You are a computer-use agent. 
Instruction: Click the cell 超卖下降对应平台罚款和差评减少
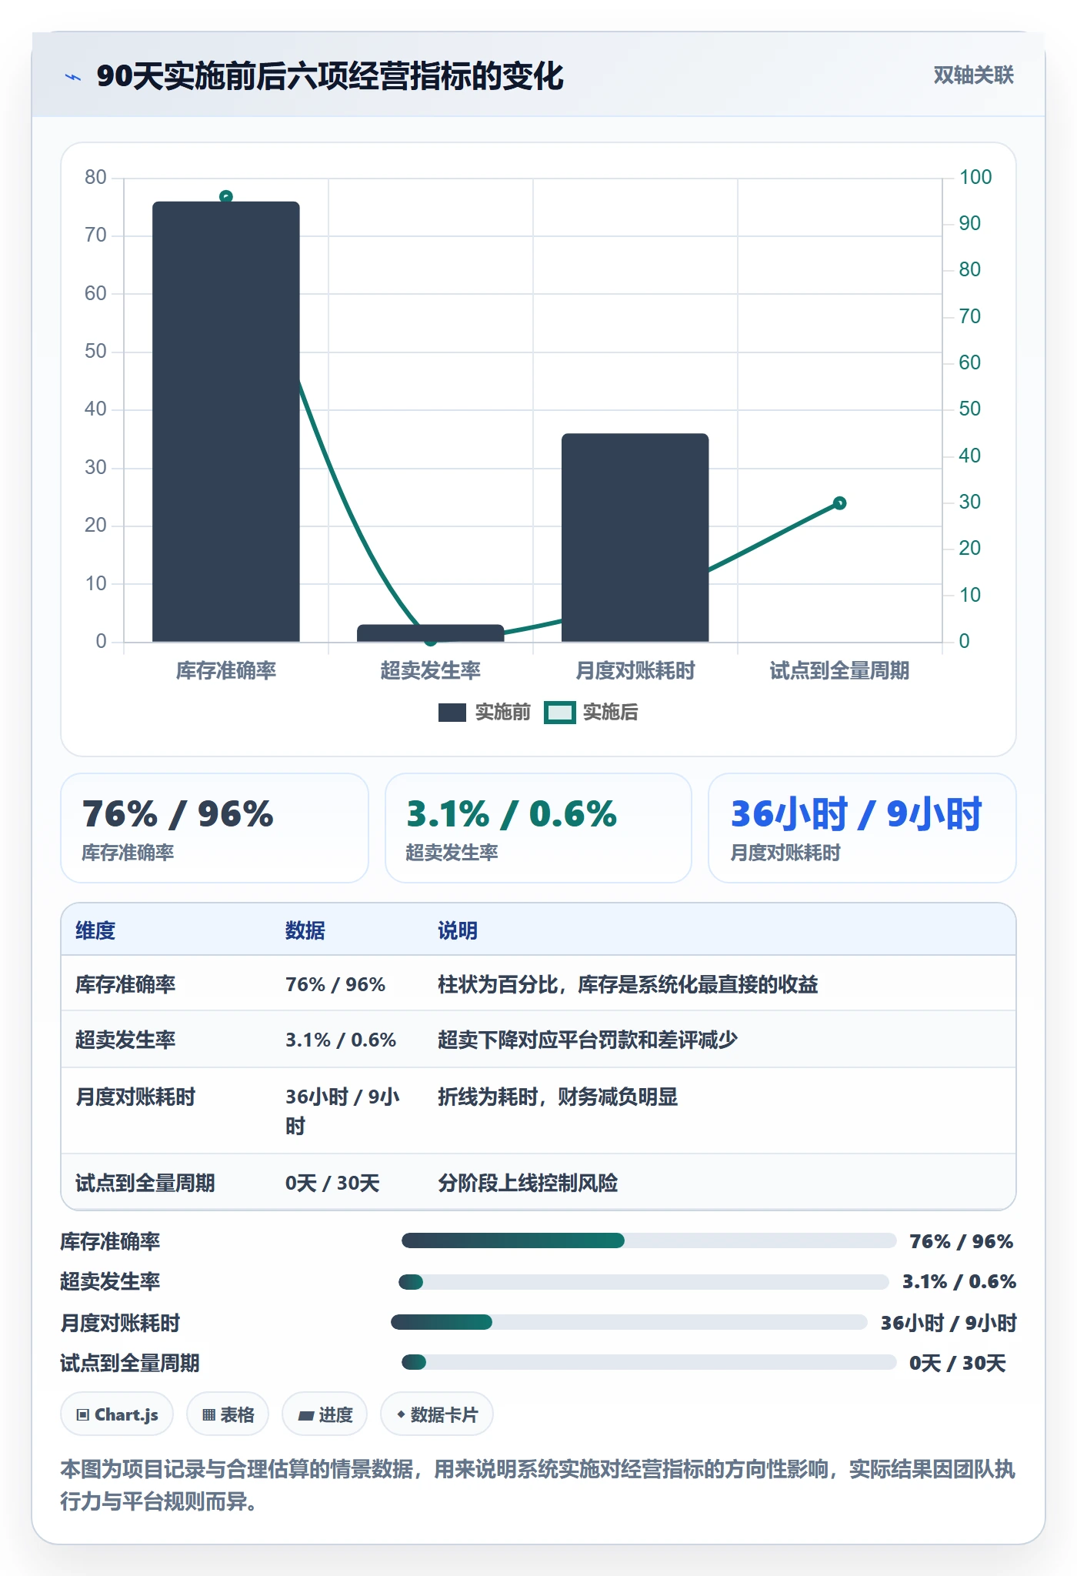pyautogui.click(x=588, y=1040)
